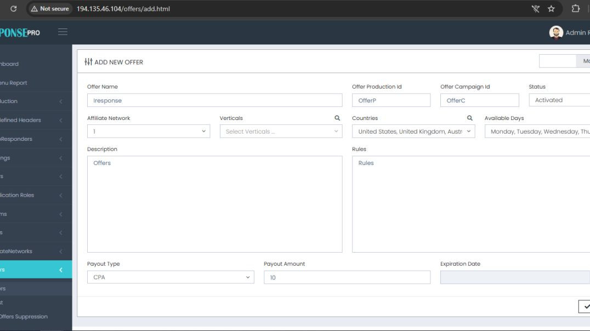The image size is (590, 331).
Task: Open the browser extensions puzzle icon
Action: tap(575, 8)
